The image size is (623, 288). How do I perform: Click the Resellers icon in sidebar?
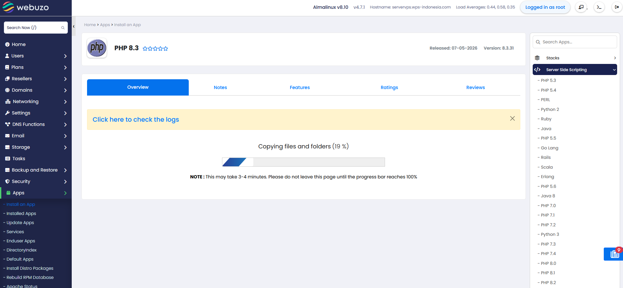point(7,79)
